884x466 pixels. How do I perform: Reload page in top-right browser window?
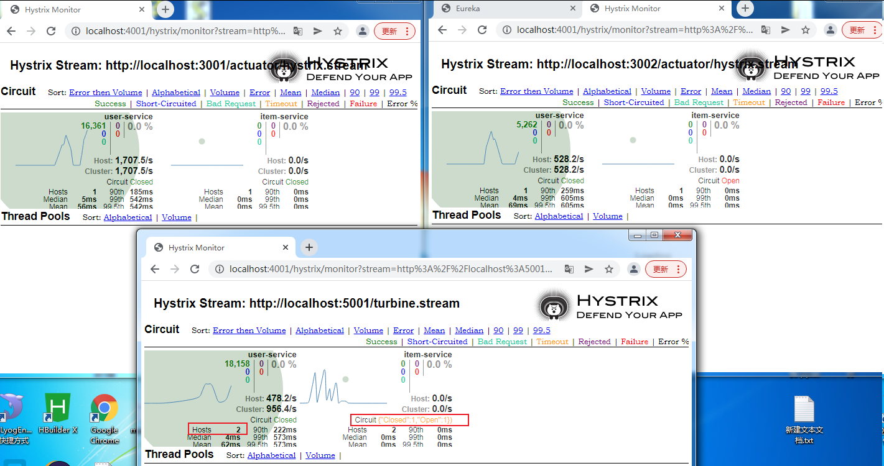tap(482, 30)
